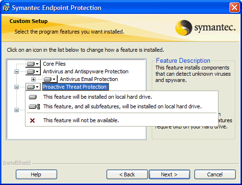The image size is (242, 185).
Task: Collapse the bottom tree node below the menu
Action: (16, 110)
